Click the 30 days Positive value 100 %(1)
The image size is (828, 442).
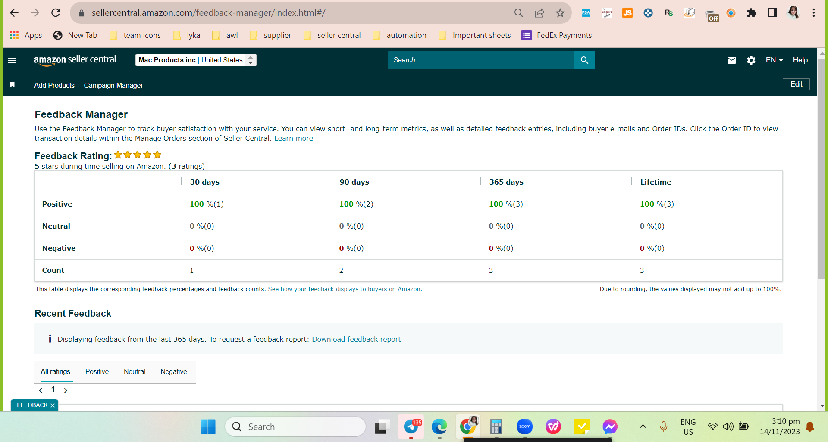[x=207, y=204]
